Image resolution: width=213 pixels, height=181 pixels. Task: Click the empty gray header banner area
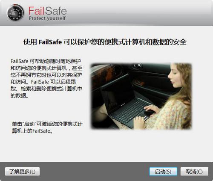pyautogui.click(x=139, y=13)
